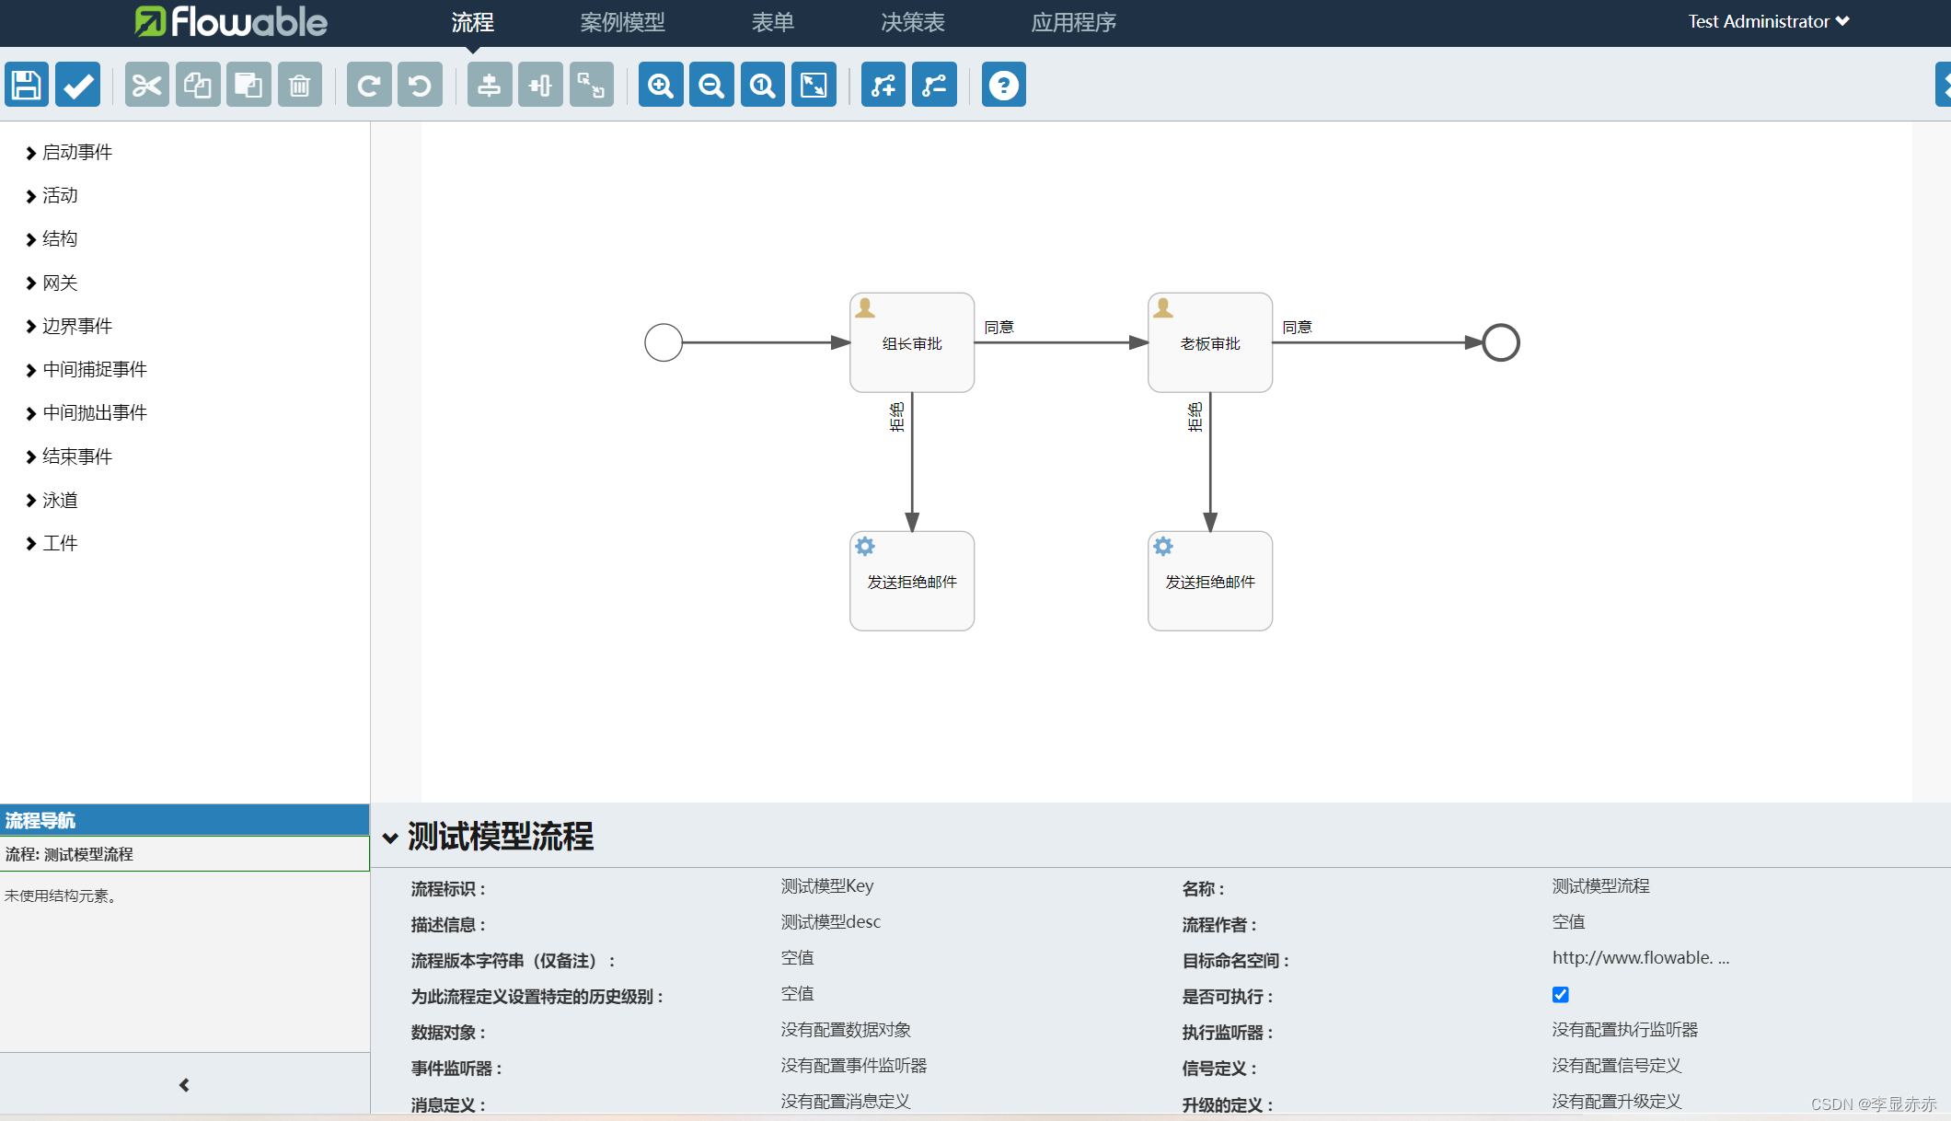1951x1121 pixels.
Task: Add a bendpoint with the bendpoint tool
Action: 883,84
